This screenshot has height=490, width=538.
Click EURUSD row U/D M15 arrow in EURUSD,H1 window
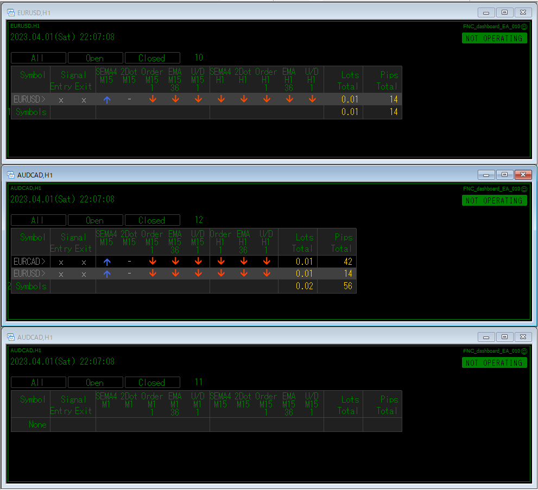coord(198,99)
